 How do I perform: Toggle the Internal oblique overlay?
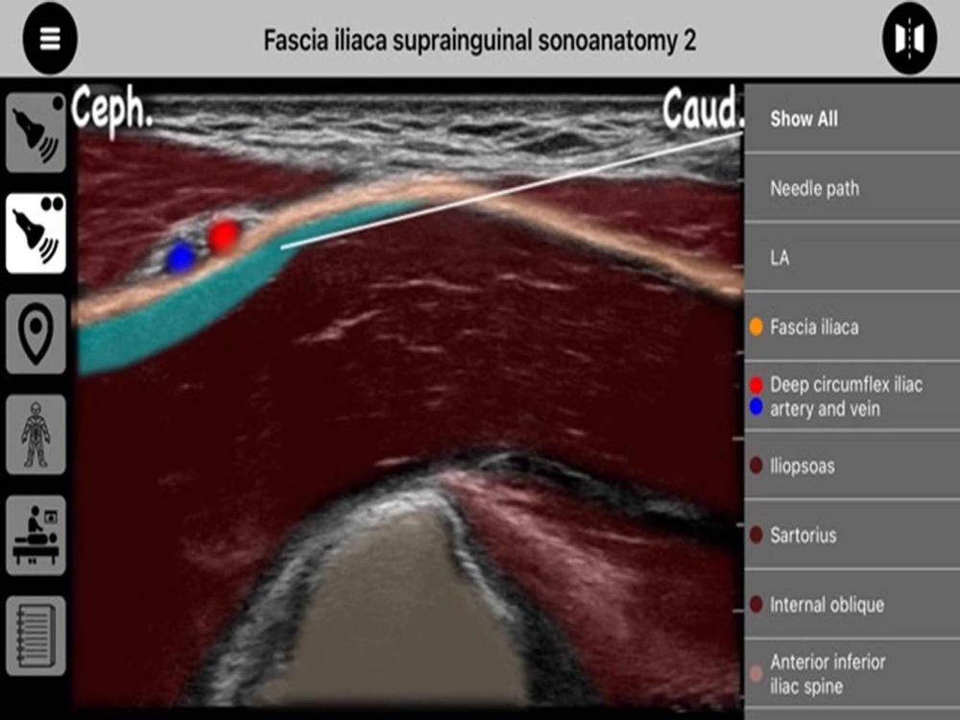tap(852, 604)
